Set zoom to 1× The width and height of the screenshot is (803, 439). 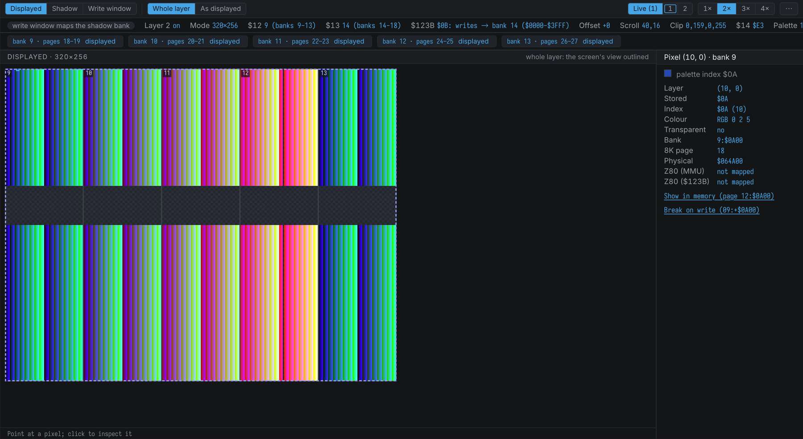708,8
